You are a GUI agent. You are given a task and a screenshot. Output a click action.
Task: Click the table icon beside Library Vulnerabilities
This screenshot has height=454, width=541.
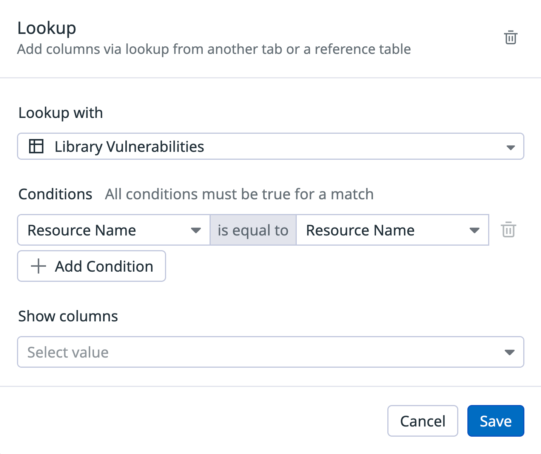tap(36, 147)
